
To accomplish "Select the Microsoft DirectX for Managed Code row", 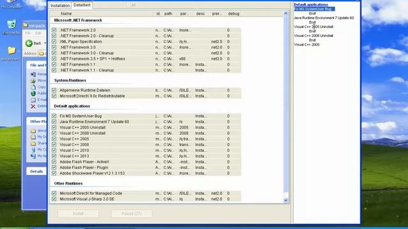I will click(146, 193).
